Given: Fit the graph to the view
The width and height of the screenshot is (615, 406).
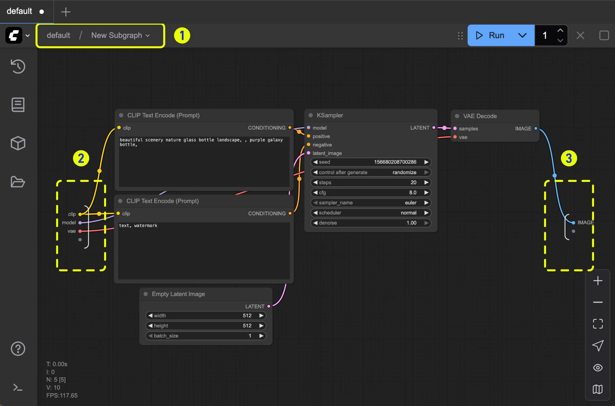Looking at the screenshot, I should point(597,324).
